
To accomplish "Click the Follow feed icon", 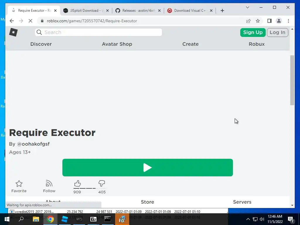I will click(49, 183).
